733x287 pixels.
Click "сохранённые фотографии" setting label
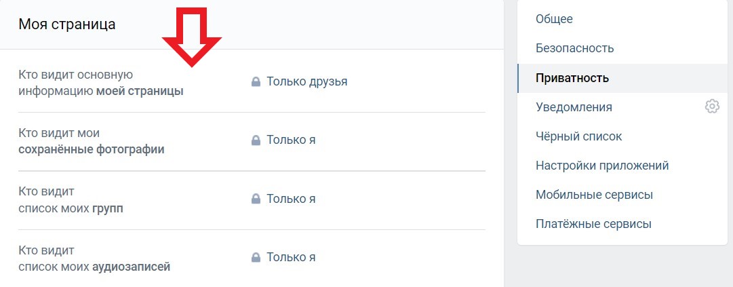click(x=91, y=149)
